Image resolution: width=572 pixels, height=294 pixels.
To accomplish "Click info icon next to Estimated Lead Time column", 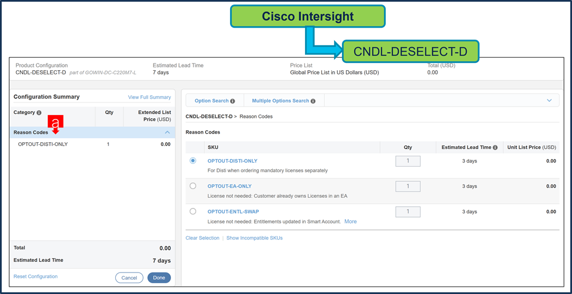I will click(495, 147).
